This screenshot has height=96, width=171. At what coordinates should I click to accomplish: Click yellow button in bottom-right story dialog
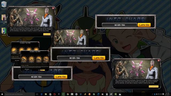click(154, 86)
